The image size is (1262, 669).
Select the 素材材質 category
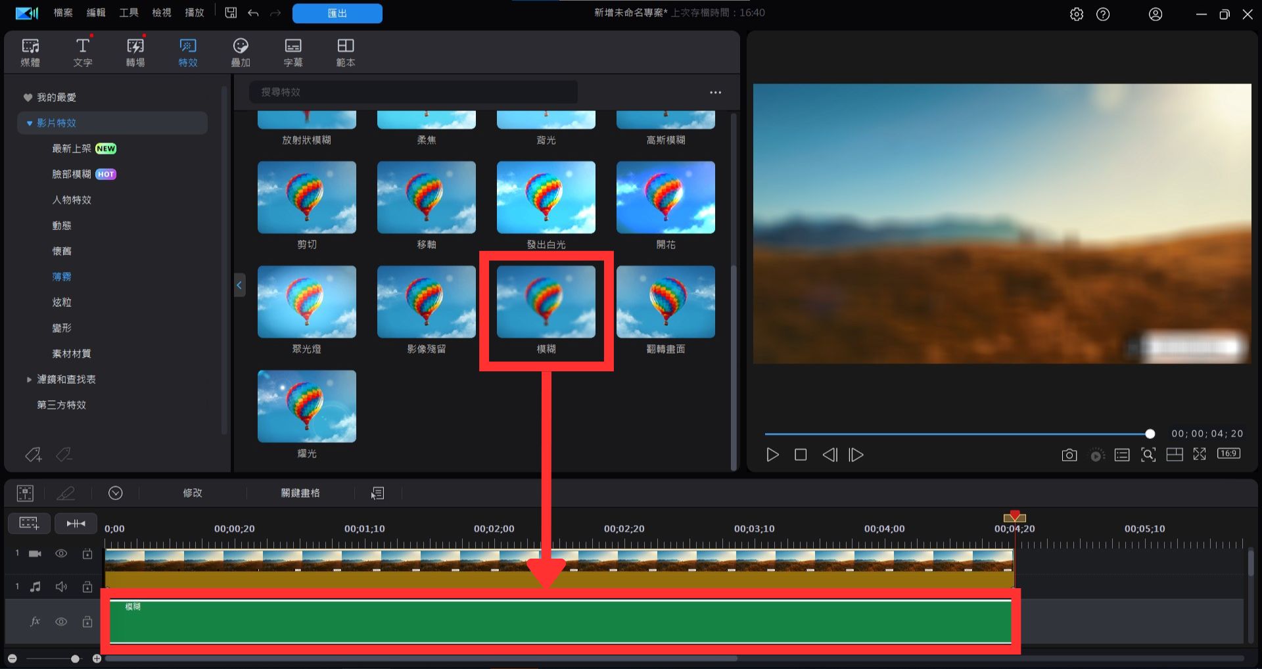point(72,354)
